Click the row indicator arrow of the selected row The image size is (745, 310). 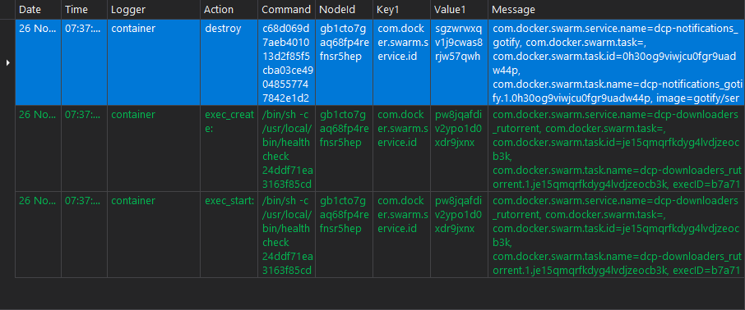(7, 62)
